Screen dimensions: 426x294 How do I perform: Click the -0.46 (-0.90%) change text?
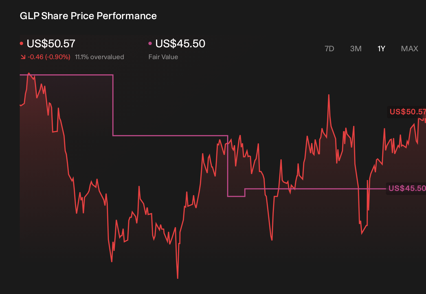point(49,57)
